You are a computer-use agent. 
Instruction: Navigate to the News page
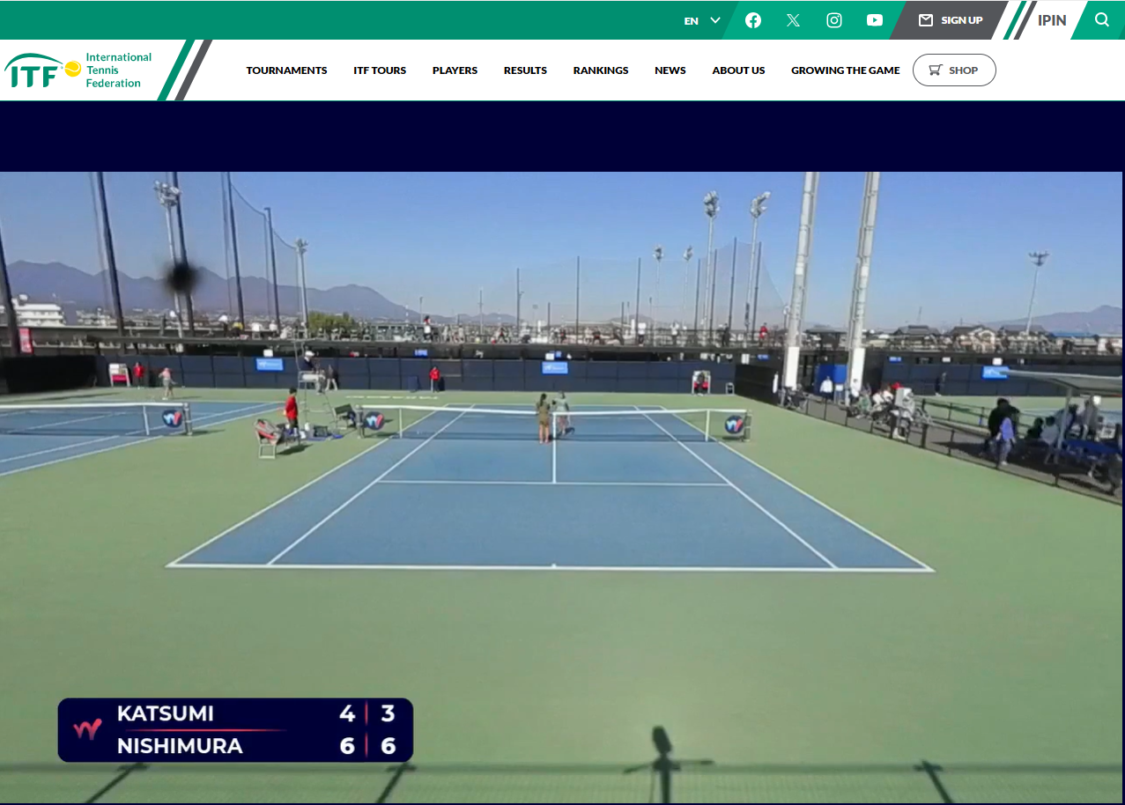(670, 70)
